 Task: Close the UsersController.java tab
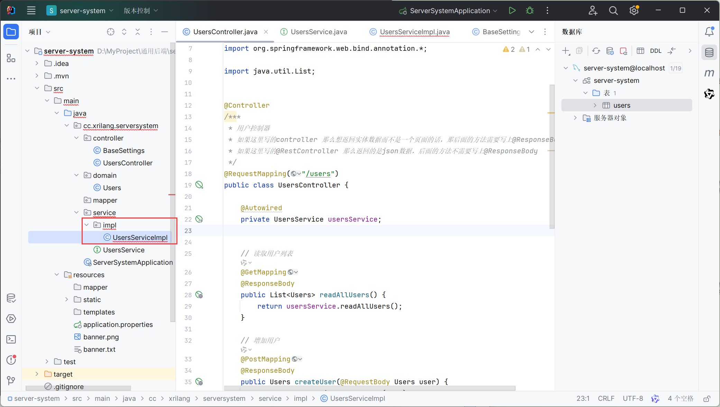tap(266, 32)
